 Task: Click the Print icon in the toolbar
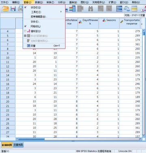click(20, 9)
